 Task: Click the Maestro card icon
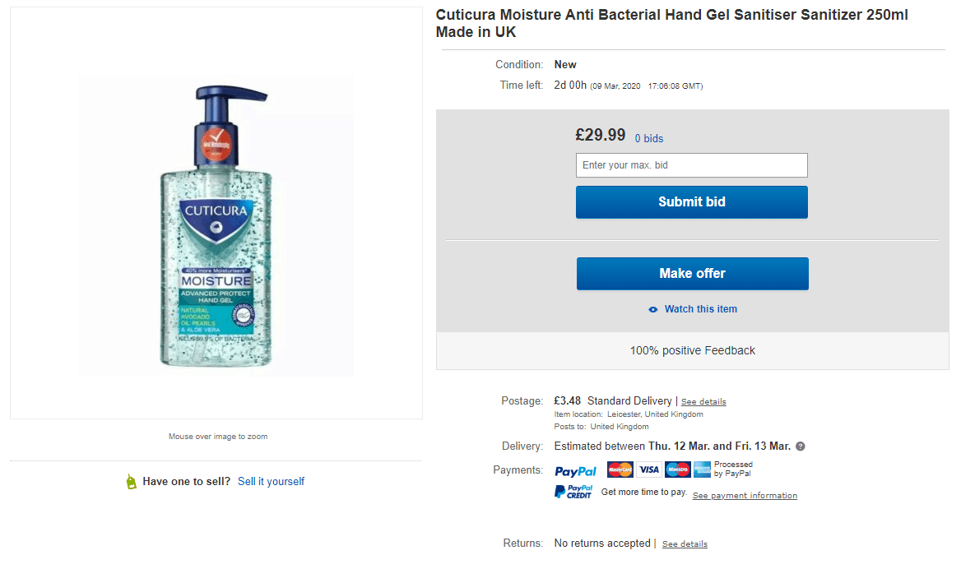[677, 470]
